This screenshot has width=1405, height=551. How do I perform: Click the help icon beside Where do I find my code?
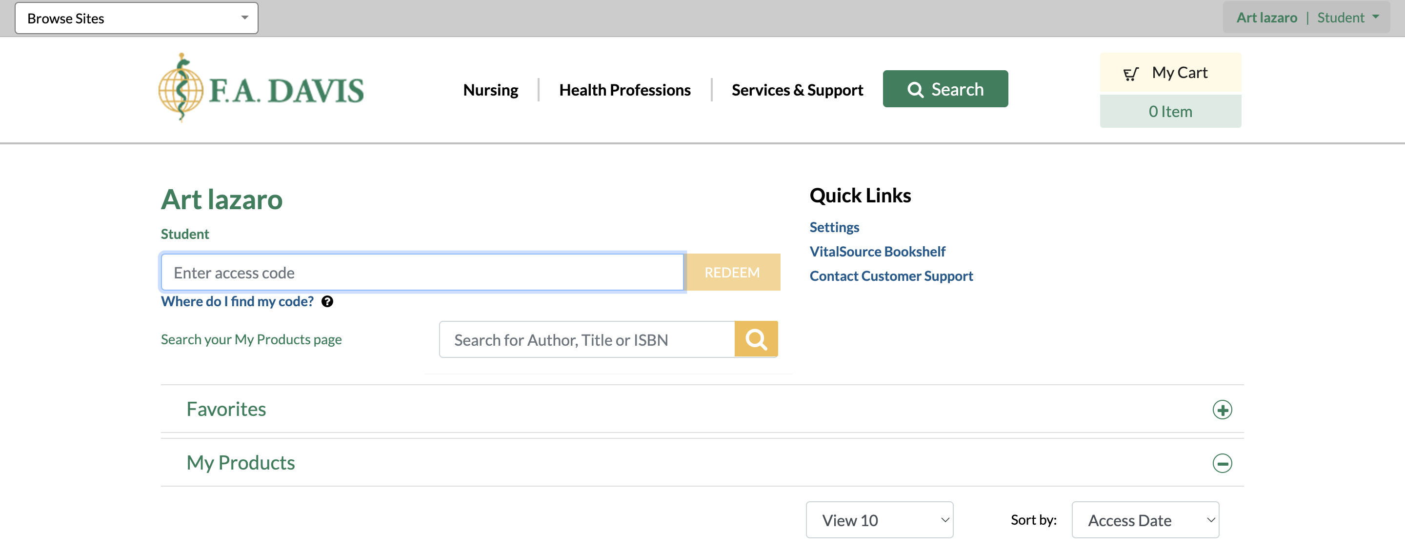pyautogui.click(x=327, y=301)
